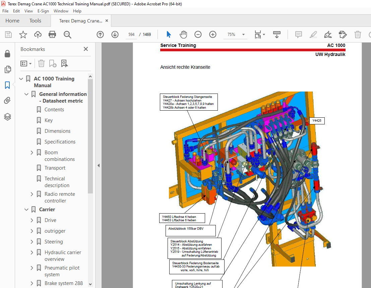Click the Save file icon
Viewport: 371px width, 288px height.
point(8,35)
